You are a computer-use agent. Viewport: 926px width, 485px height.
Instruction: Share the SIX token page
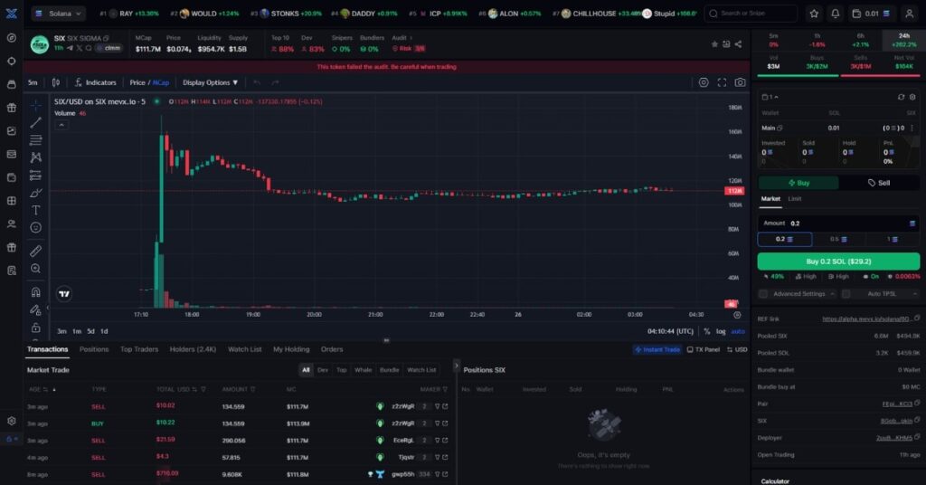738,44
